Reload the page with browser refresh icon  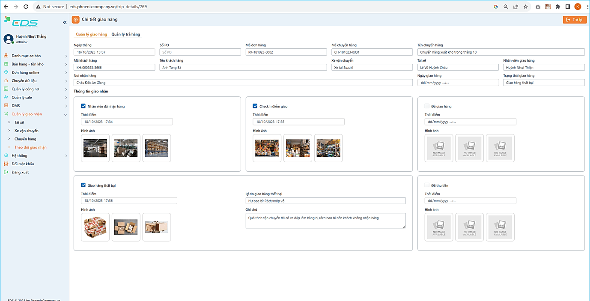(x=26, y=7)
